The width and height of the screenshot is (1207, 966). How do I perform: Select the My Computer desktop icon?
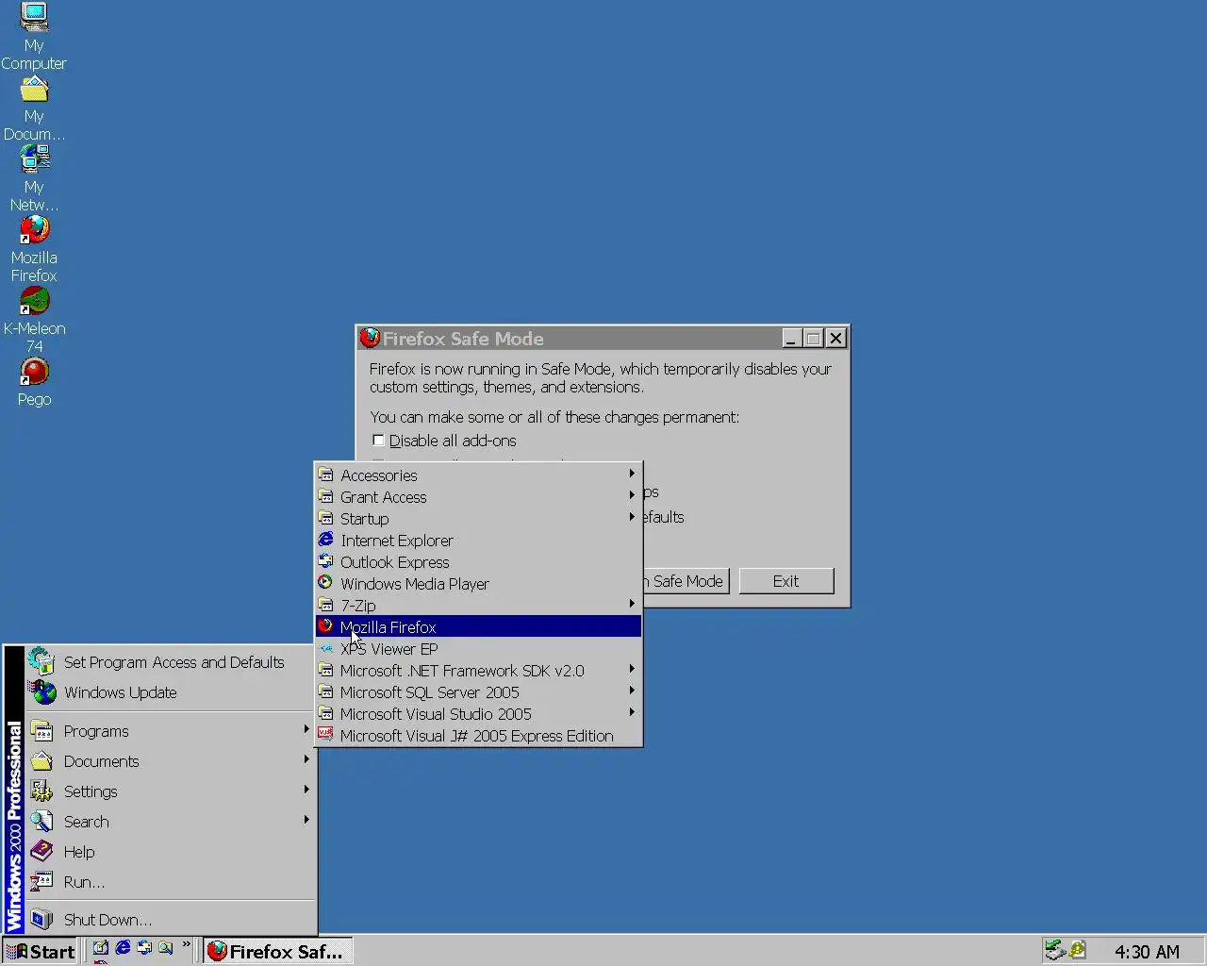(x=34, y=36)
